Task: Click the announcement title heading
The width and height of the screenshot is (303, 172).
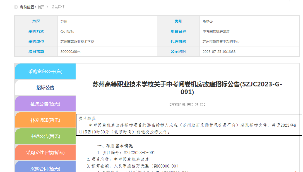Action: pos(187,88)
